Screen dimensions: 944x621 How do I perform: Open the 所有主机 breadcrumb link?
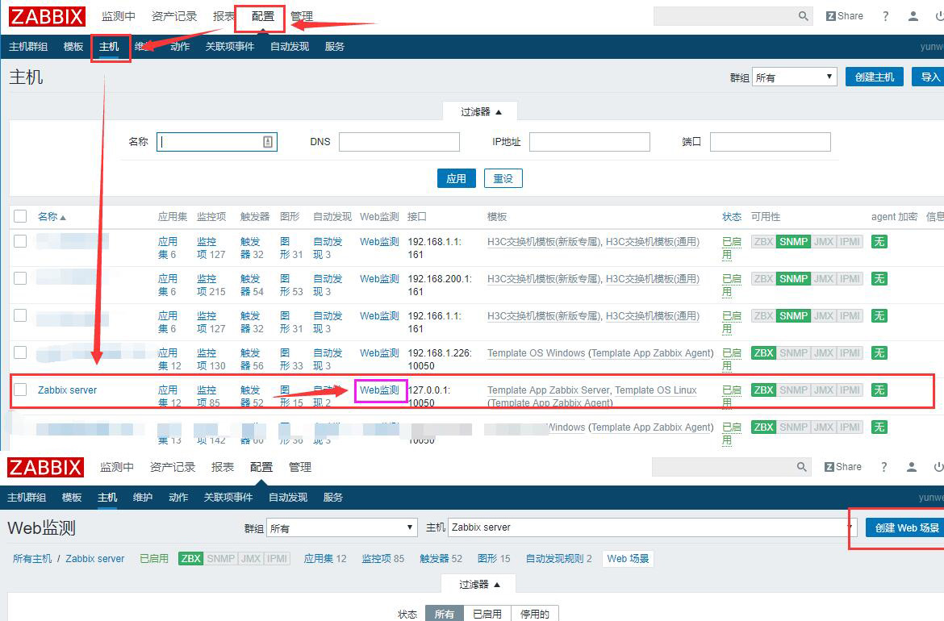[x=32, y=558]
